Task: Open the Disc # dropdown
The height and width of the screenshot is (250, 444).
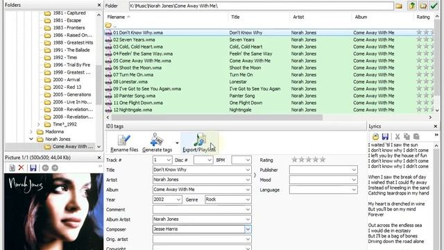Action: tap(210, 160)
